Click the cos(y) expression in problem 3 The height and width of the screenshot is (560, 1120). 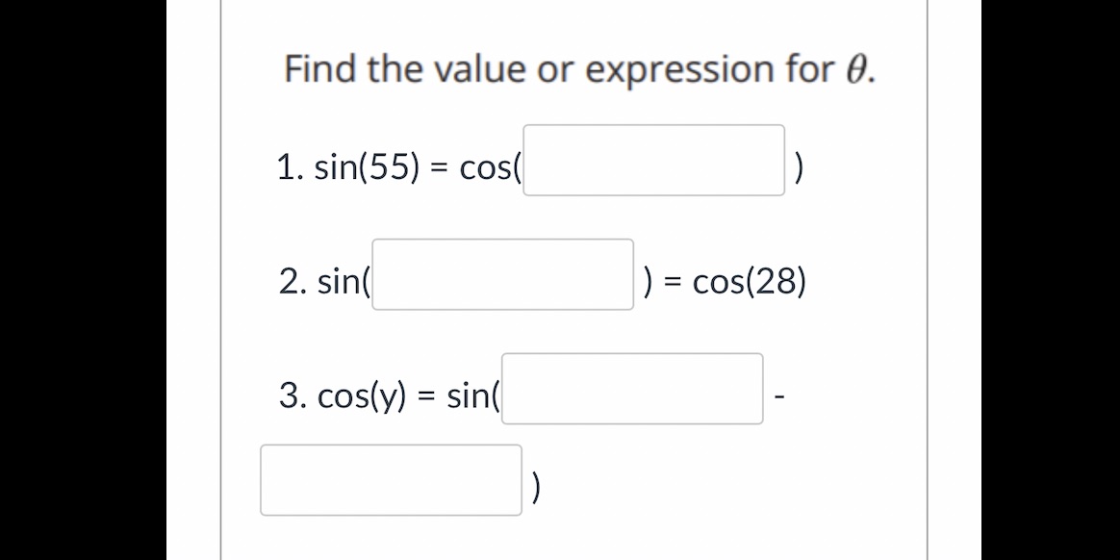[362, 395]
